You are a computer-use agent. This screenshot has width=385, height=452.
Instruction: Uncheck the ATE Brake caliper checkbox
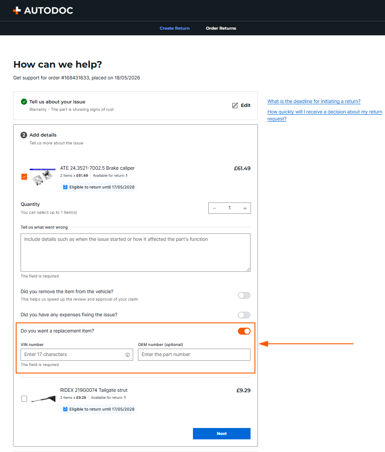(24, 177)
